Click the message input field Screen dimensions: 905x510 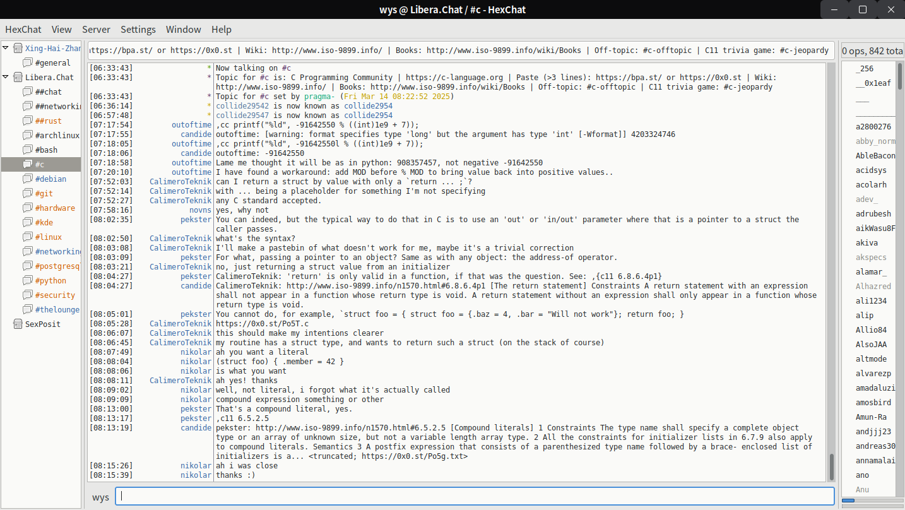coord(474,497)
